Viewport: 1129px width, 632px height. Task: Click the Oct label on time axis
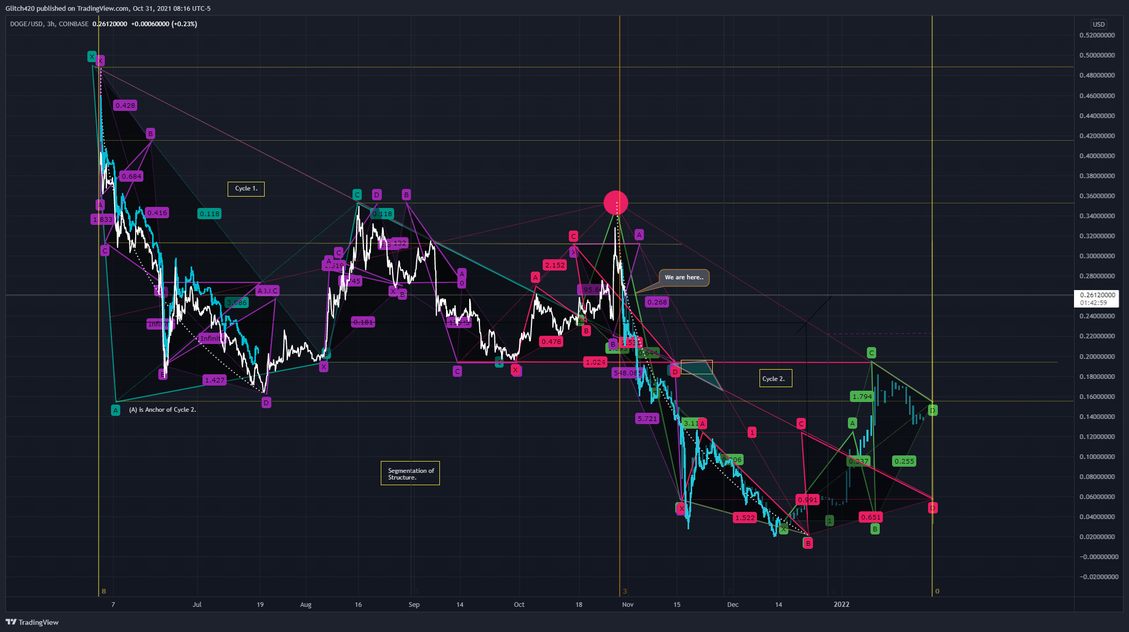pos(519,604)
